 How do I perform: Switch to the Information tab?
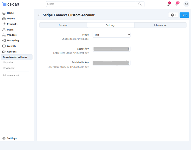tap(160, 25)
